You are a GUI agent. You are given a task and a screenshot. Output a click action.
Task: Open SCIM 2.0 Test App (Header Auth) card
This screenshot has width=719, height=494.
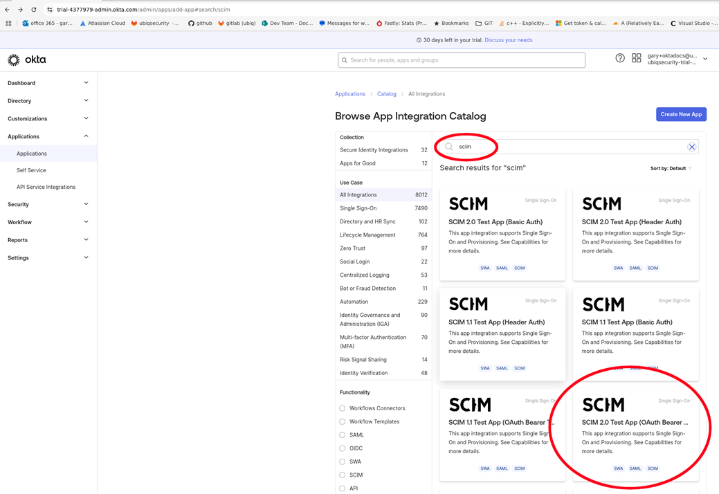635,234
